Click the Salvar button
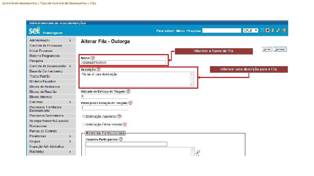The height and width of the screenshot is (176, 314). [x=267, y=49]
